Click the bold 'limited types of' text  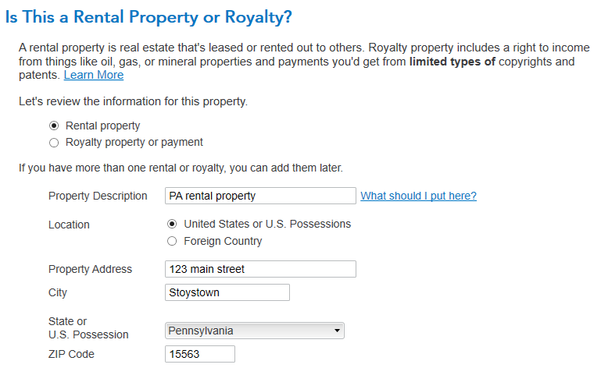pos(453,62)
